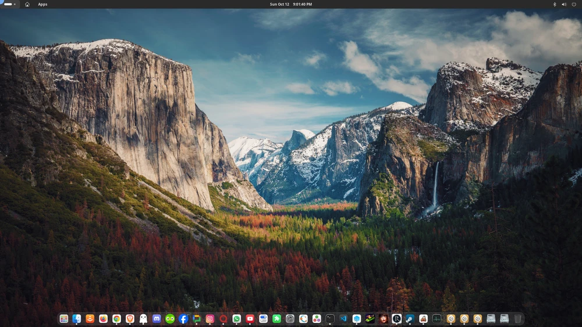Screen dimensions: 582x327
Task: Open Firefox from the dock
Action: point(103,319)
